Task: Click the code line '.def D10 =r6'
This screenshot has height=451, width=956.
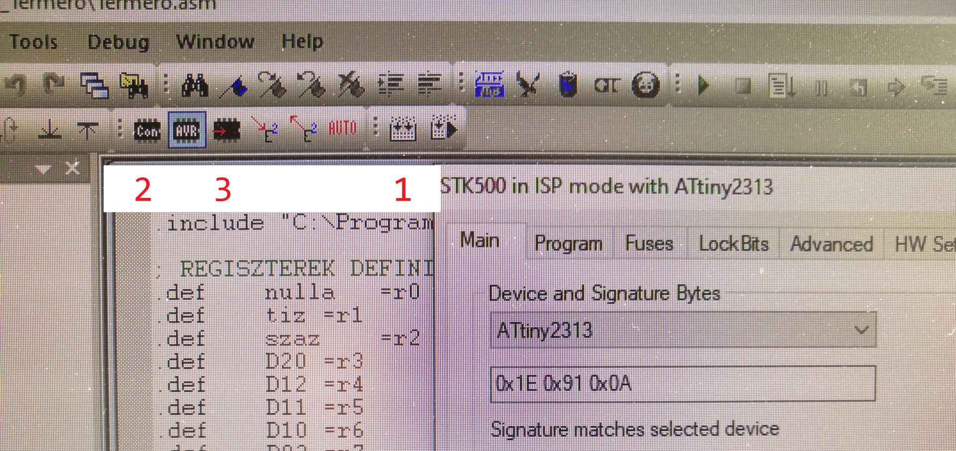Action: (x=261, y=431)
